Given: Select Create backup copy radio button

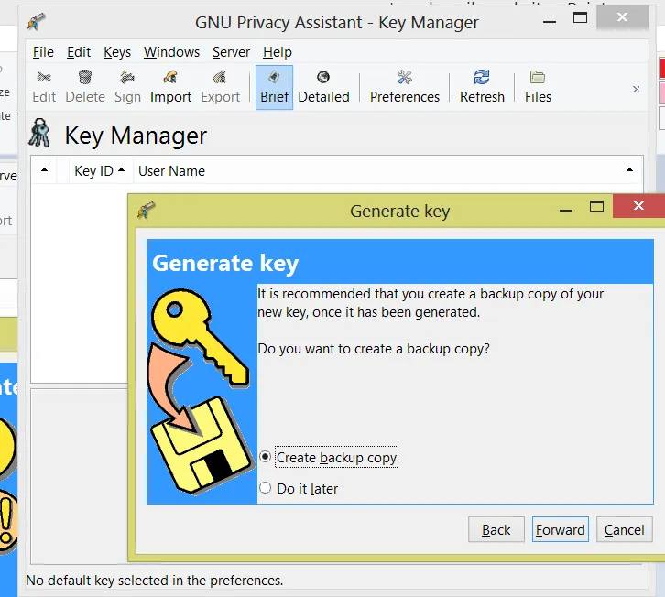Looking at the screenshot, I should point(265,457).
